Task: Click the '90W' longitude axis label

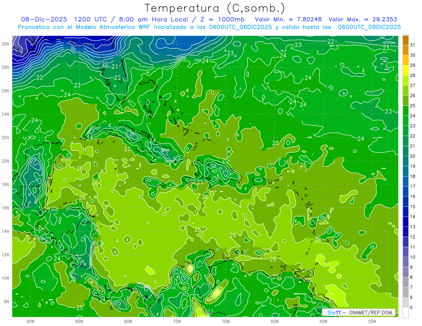Action: [30, 322]
